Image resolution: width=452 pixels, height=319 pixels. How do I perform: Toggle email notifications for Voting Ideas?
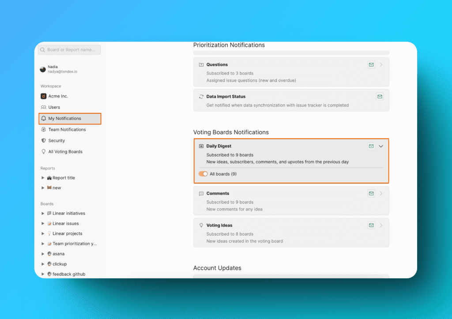tap(371, 225)
